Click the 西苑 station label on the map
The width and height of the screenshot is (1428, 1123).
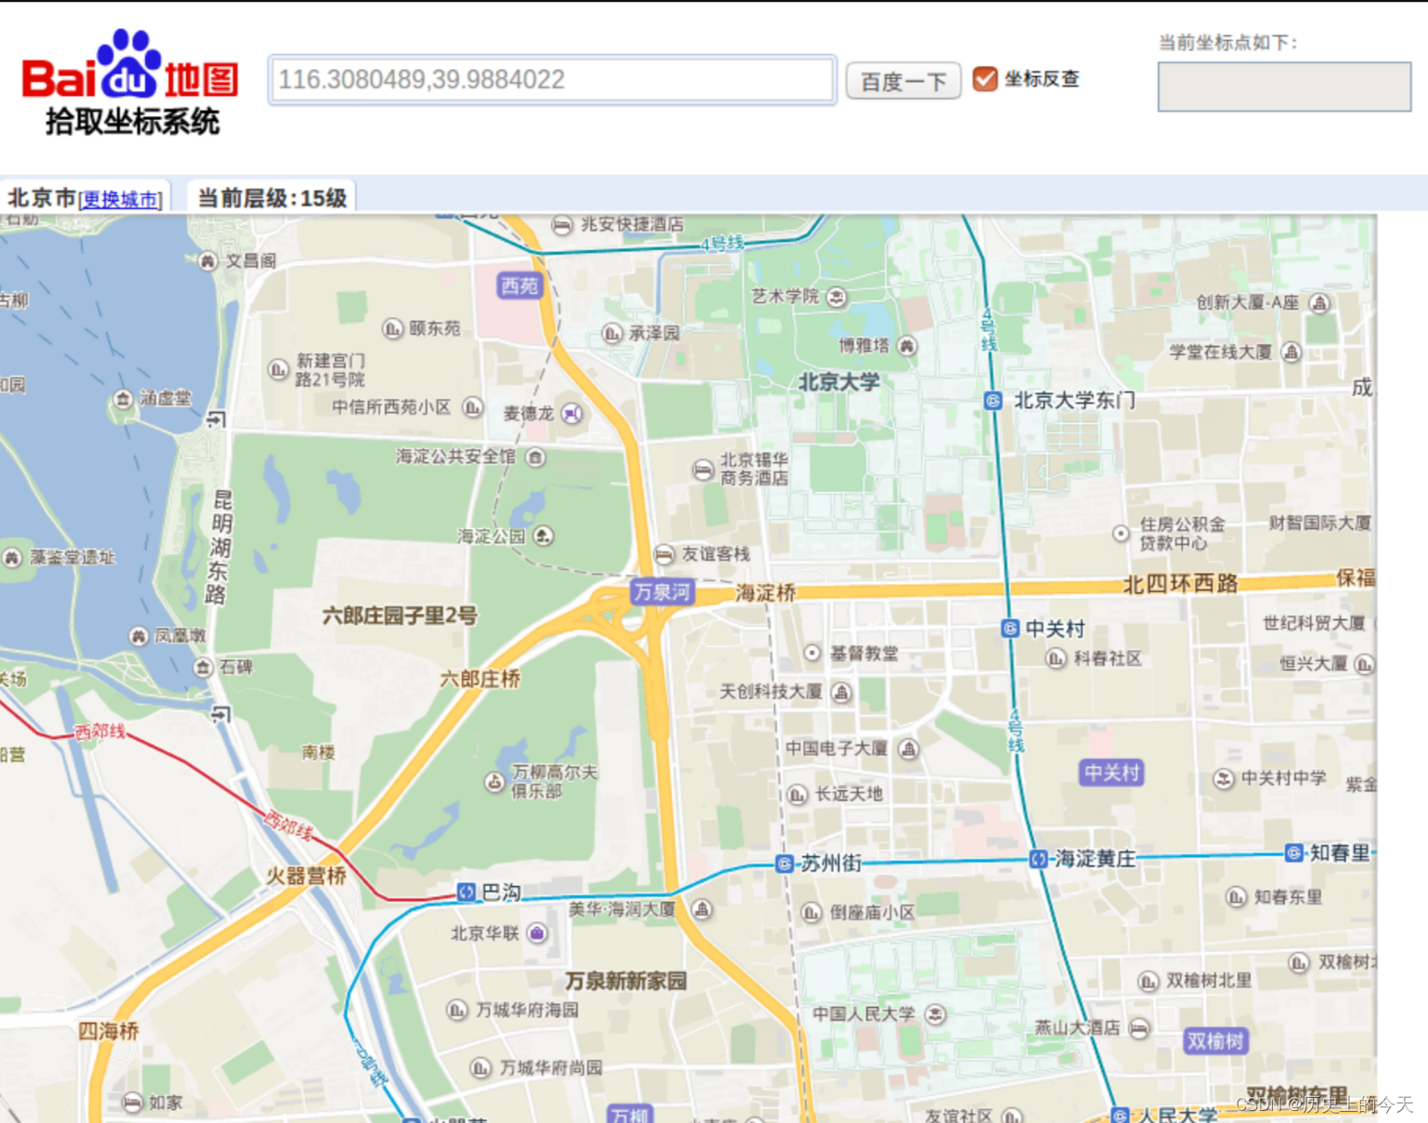pos(518,286)
